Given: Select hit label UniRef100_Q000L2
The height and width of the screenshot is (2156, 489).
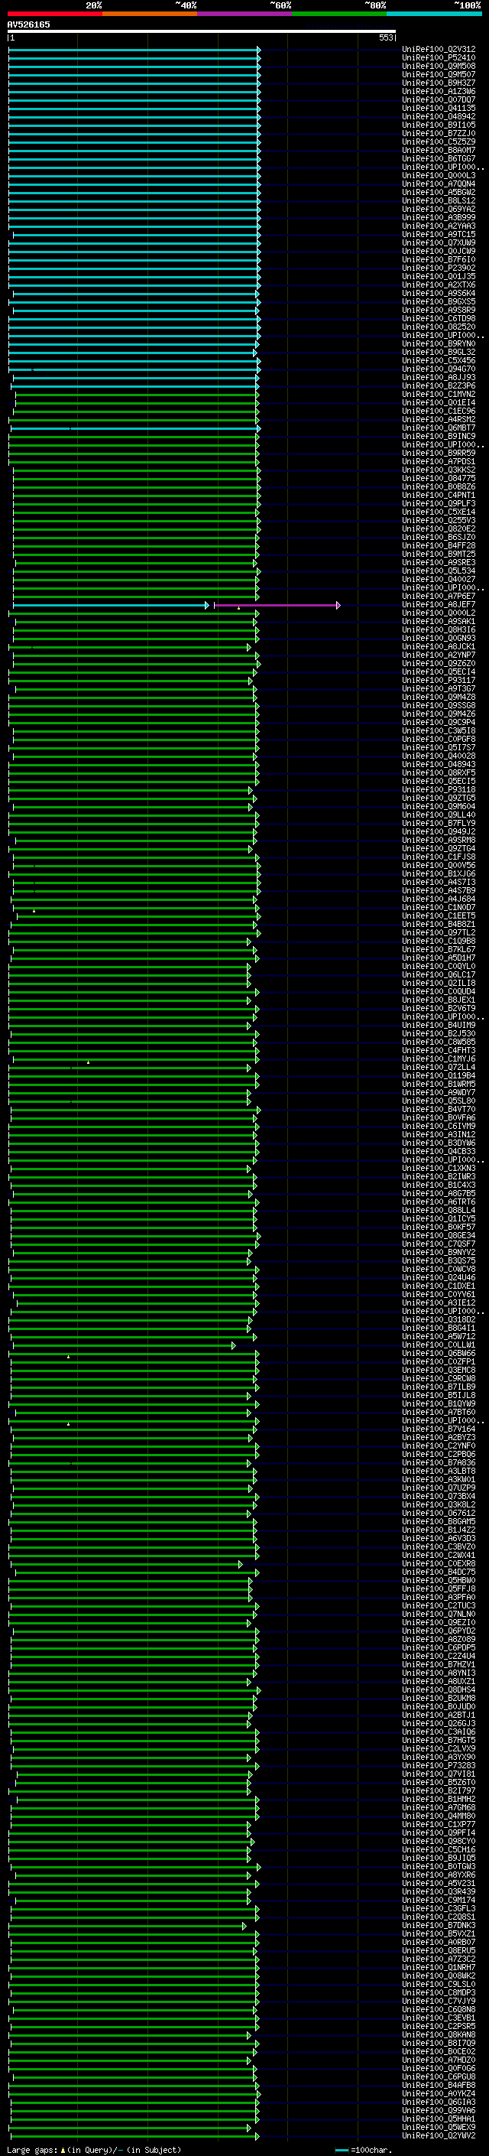Looking at the screenshot, I should click(x=439, y=613).
